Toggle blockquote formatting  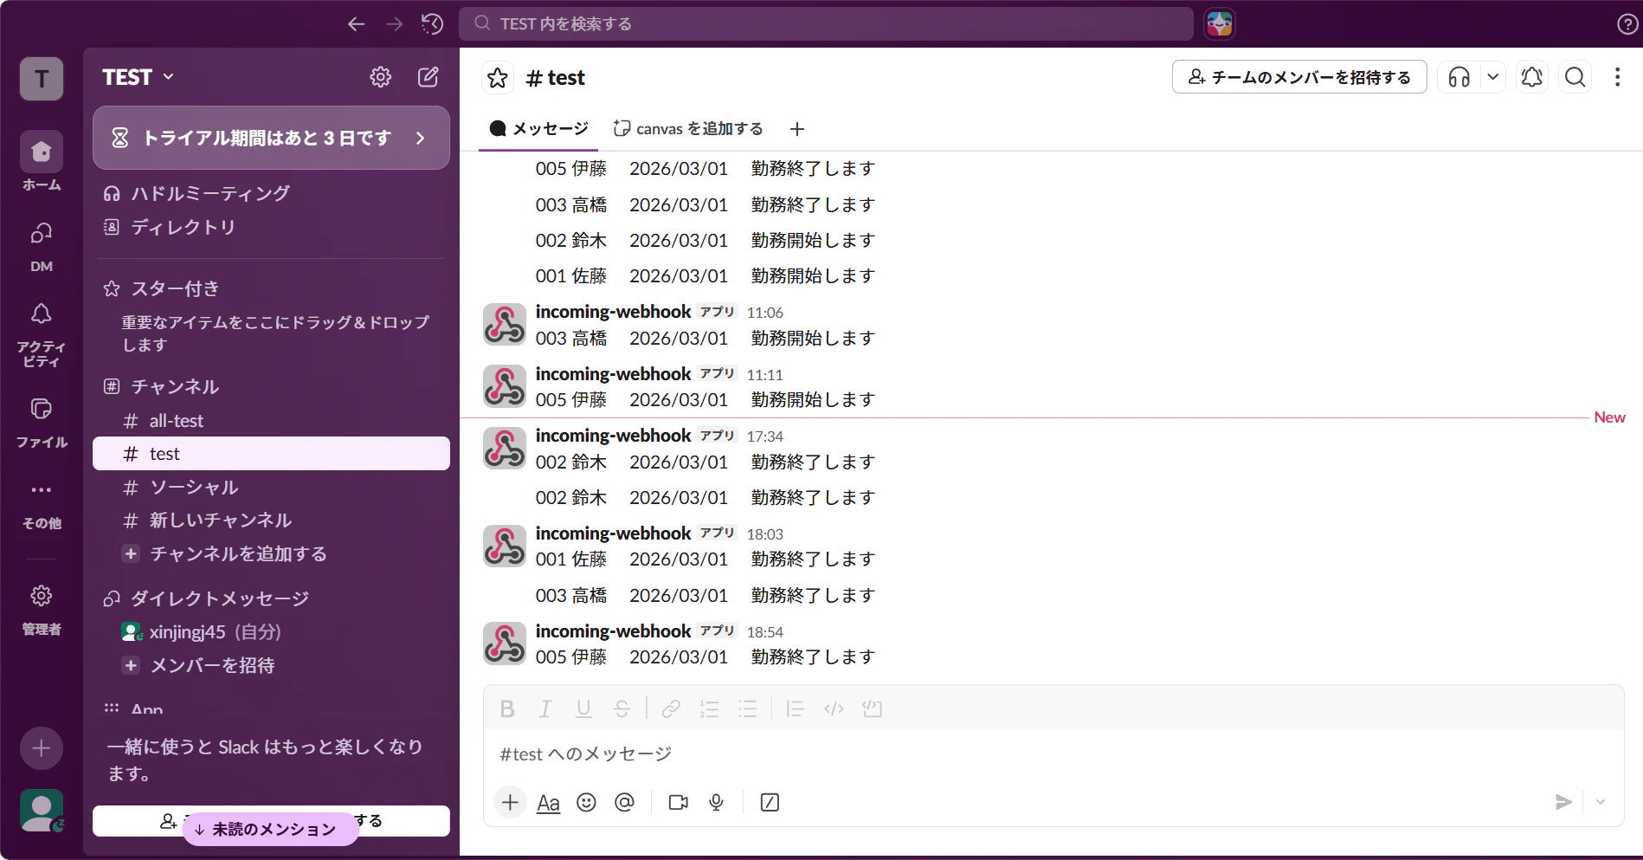click(x=795, y=709)
